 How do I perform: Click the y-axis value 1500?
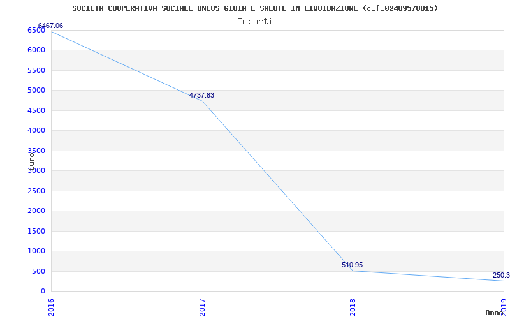(x=36, y=231)
